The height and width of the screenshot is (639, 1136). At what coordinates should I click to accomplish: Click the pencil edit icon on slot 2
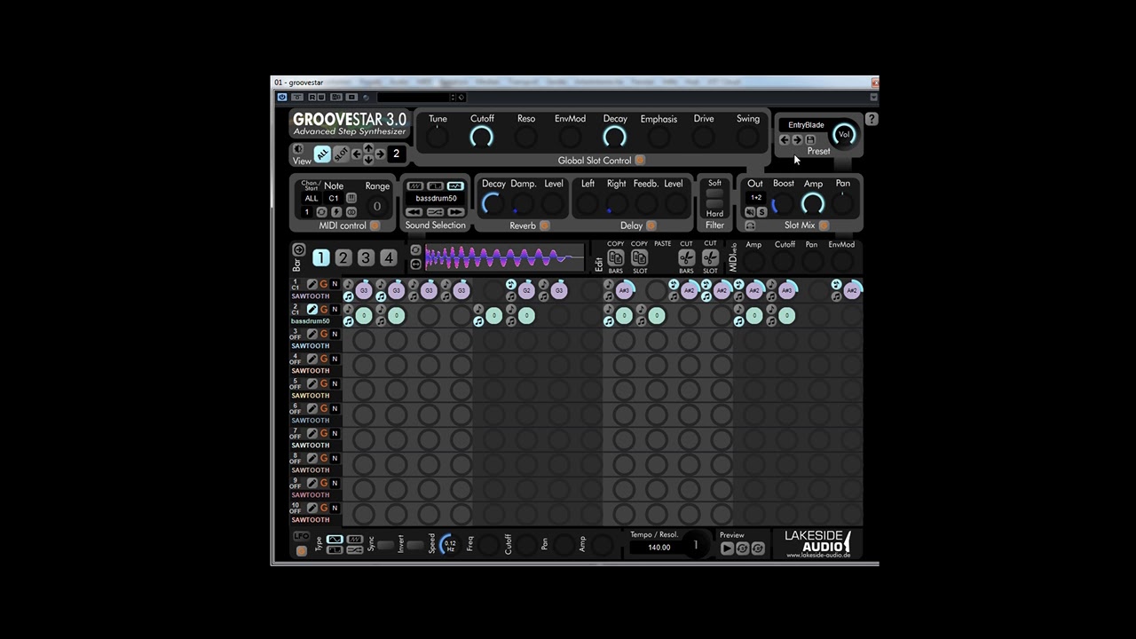312,309
